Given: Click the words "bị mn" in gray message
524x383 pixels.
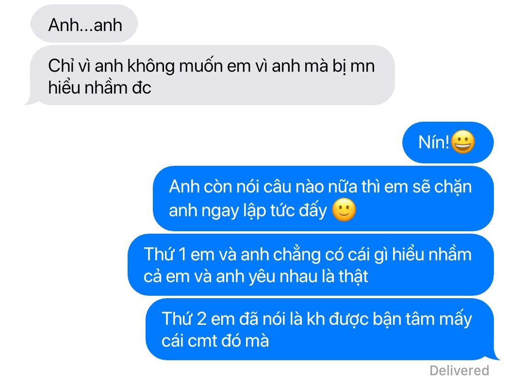Looking at the screenshot, I should point(354,66).
